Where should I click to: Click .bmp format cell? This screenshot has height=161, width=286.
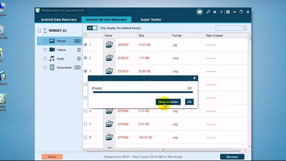click(176, 58)
